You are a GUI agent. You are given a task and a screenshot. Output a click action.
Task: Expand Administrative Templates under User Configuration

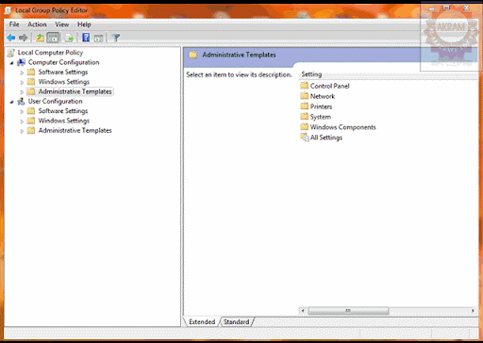click(22, 131)
